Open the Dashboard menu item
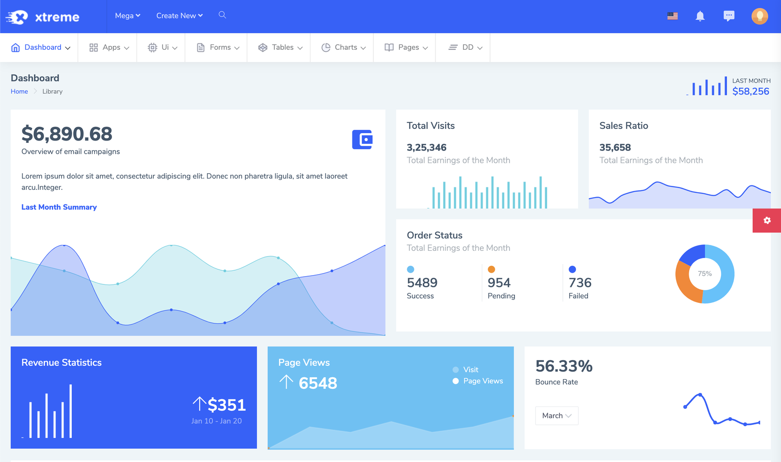The width and height of the screenshot is (781, 462). [x=39, y=47]
